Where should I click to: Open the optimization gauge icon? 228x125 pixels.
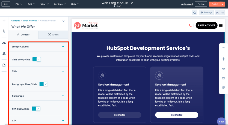click(4, 43)
